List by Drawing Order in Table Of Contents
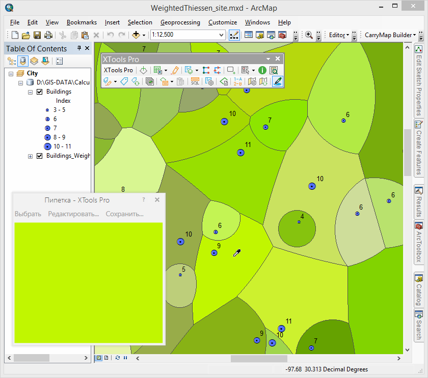Screen dimensions: 428x378 (x=11, y=61)
